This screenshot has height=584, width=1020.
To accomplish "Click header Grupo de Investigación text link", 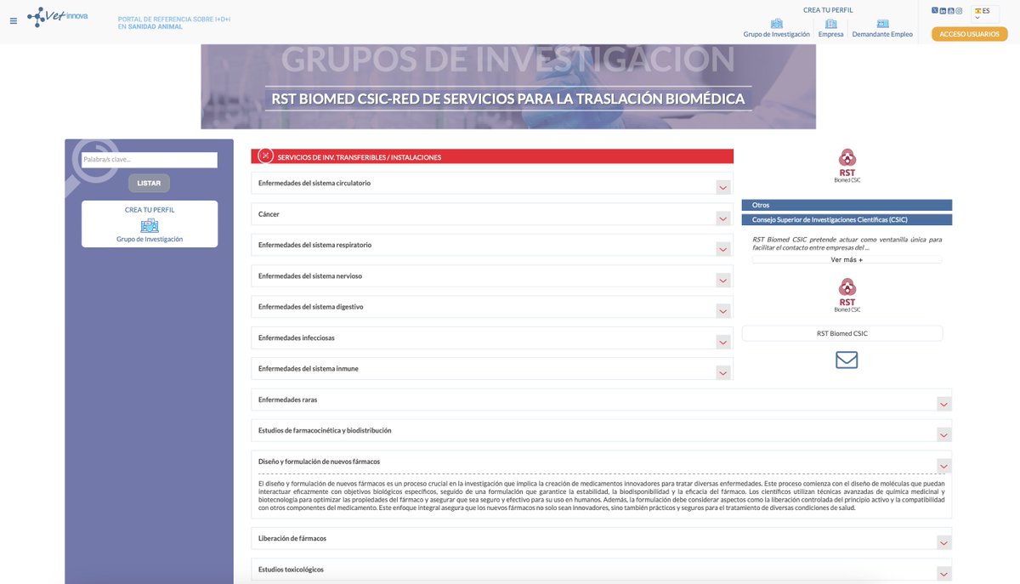I will [x=777, y=34].
